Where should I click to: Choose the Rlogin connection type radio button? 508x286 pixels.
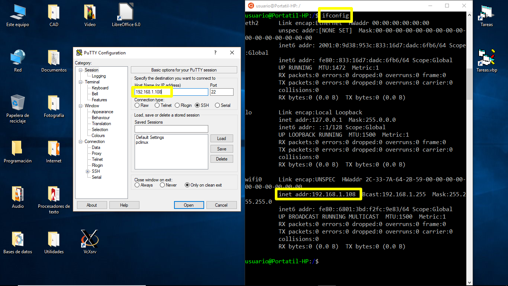click(177, 105)
